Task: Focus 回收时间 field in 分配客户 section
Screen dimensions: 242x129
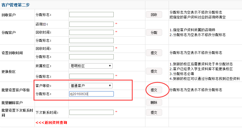Action: pyautogui.click(x=91, y=32)
